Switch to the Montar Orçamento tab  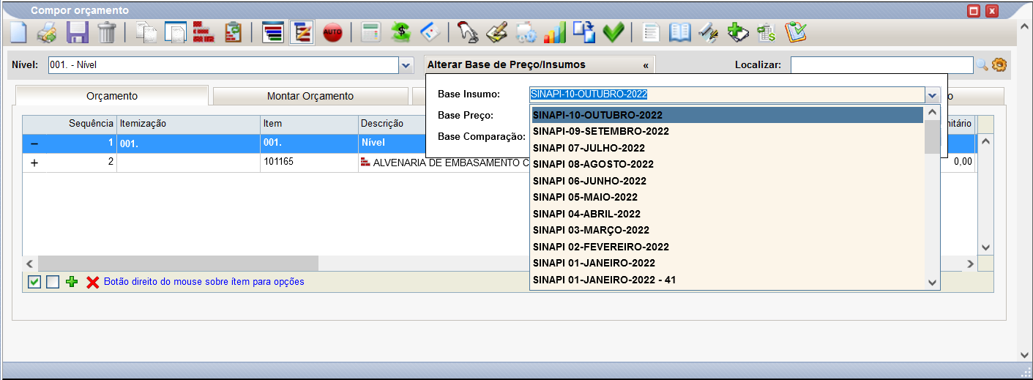coord(310,96)
